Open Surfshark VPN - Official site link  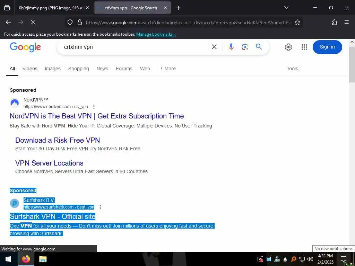coord(53,216)
